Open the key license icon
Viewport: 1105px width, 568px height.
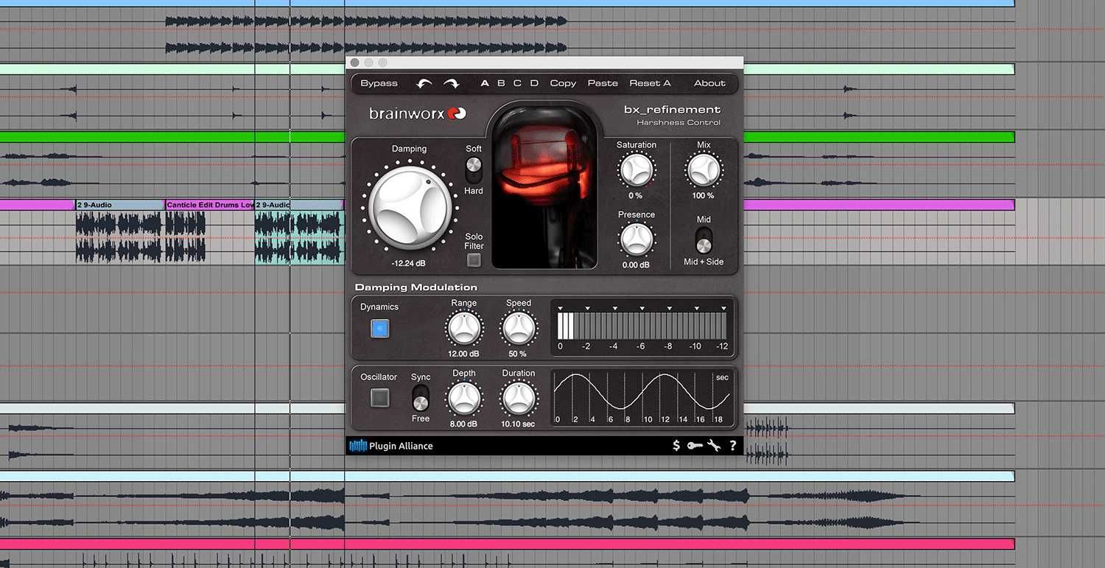(695, 445)
